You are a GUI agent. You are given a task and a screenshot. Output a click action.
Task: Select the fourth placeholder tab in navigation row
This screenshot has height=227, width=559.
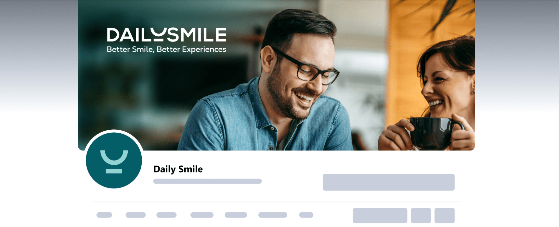coord(202,215)
